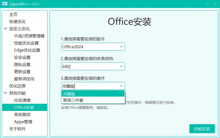Open 性能优化设置

[x=26, y=43]
